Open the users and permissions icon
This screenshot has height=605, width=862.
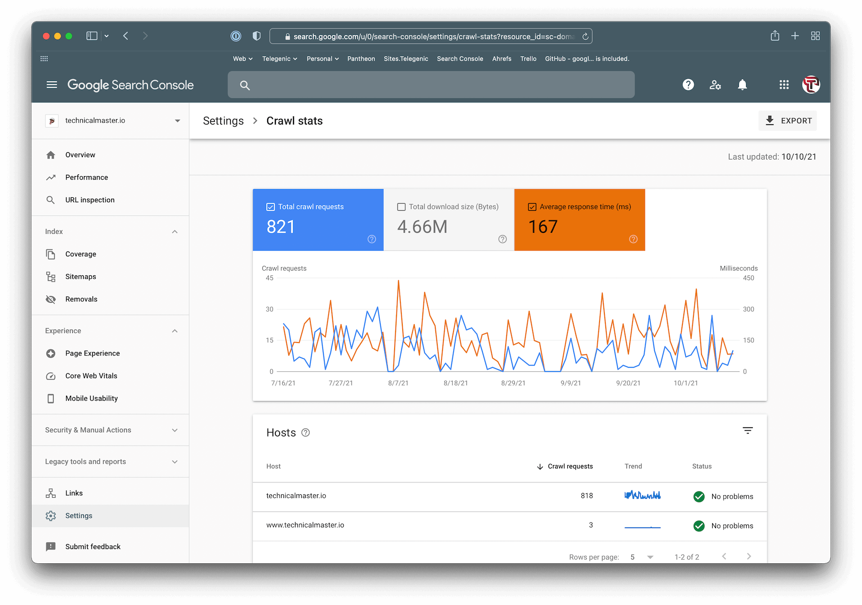pos(715,85)
